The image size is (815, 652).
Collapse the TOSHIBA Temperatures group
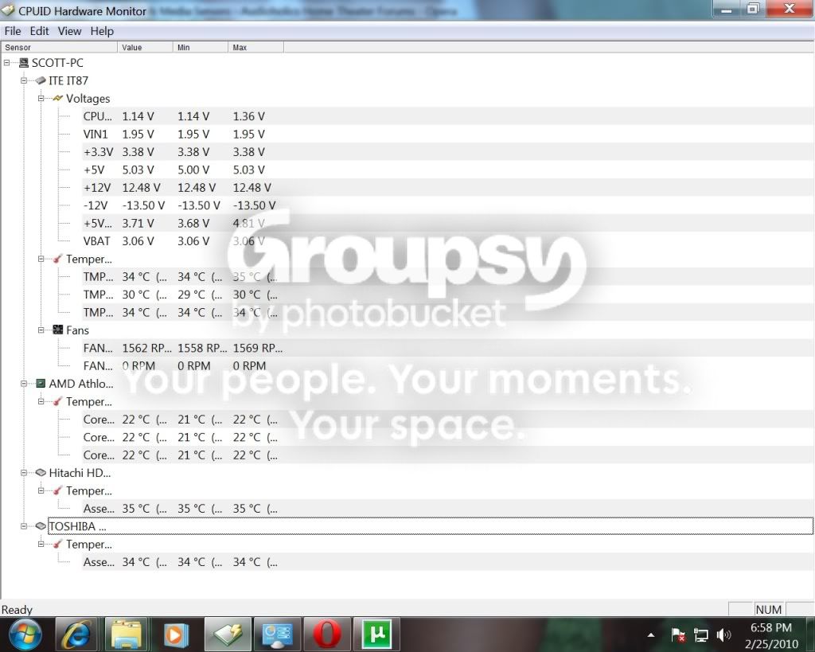[41, 545]
